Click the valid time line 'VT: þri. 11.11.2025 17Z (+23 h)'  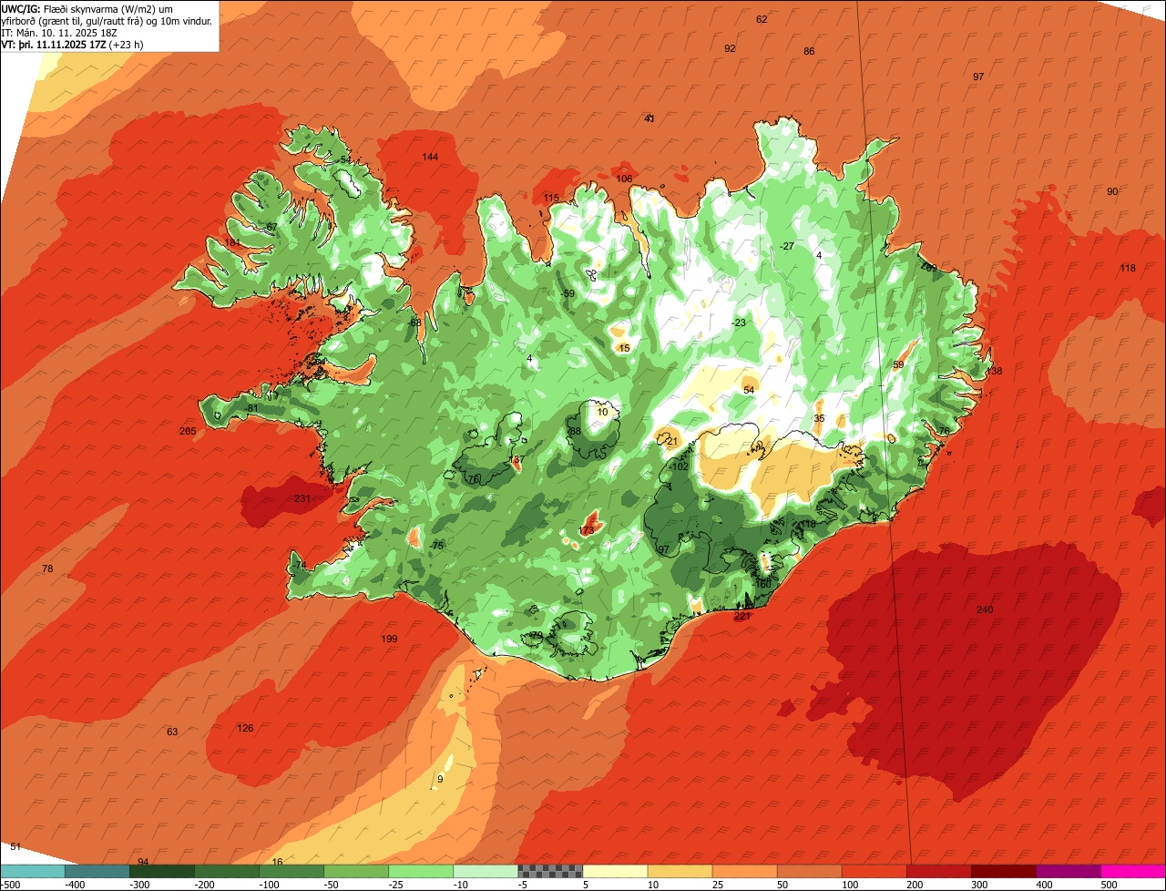point(73,45)
